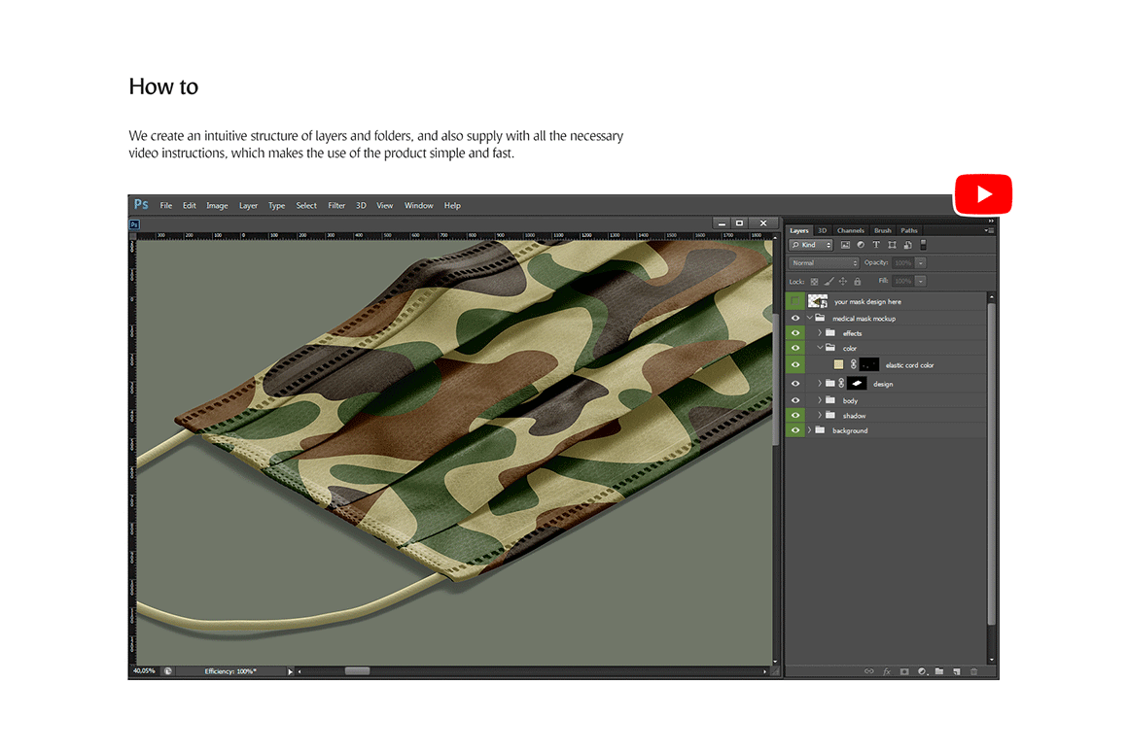This screenshot has width=1128, height=752.
Task: Expand the shadow group
Action: 820,416
